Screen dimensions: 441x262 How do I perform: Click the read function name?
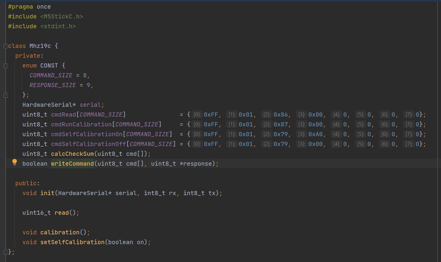[x=62, y=213]
